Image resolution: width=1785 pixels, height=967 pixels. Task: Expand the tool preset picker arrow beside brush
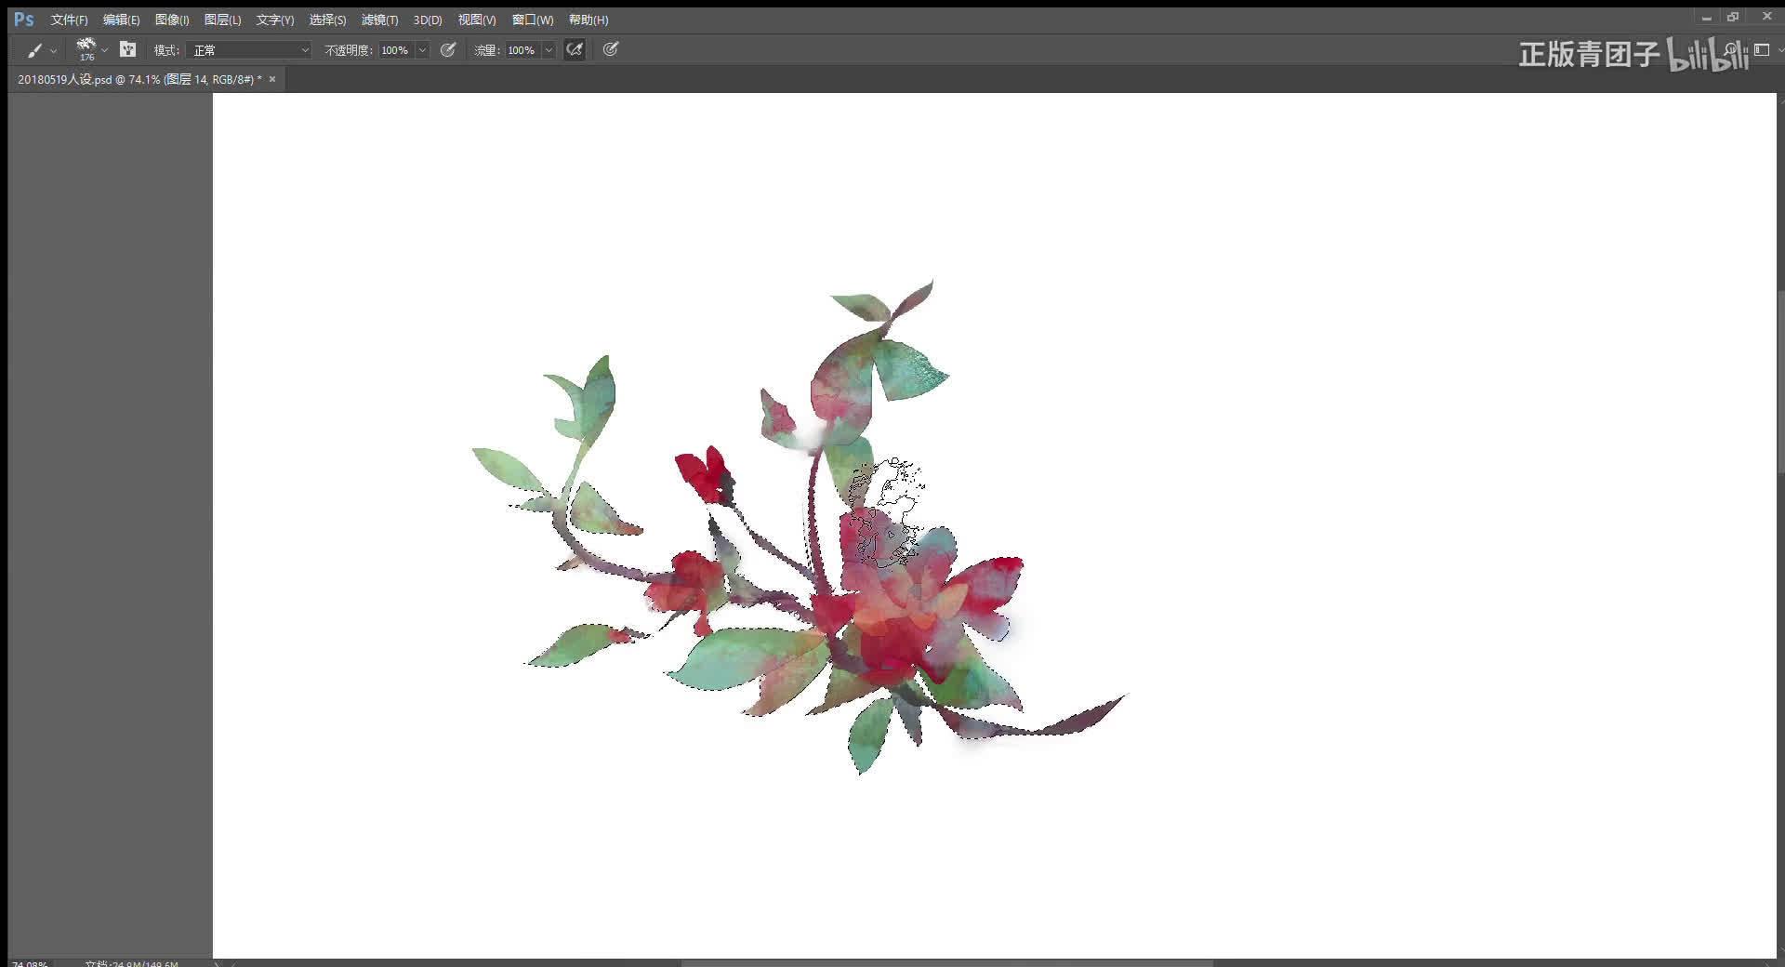(x=53, y=51)
